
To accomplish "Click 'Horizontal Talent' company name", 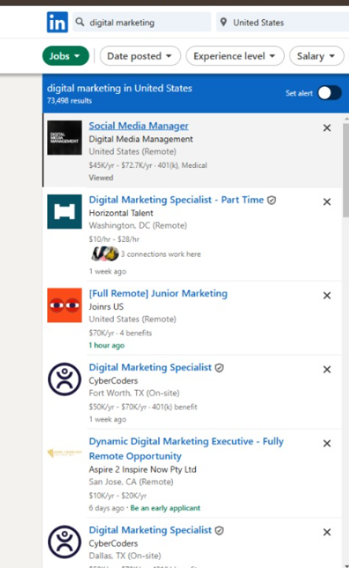I will (x=121, y=213).
